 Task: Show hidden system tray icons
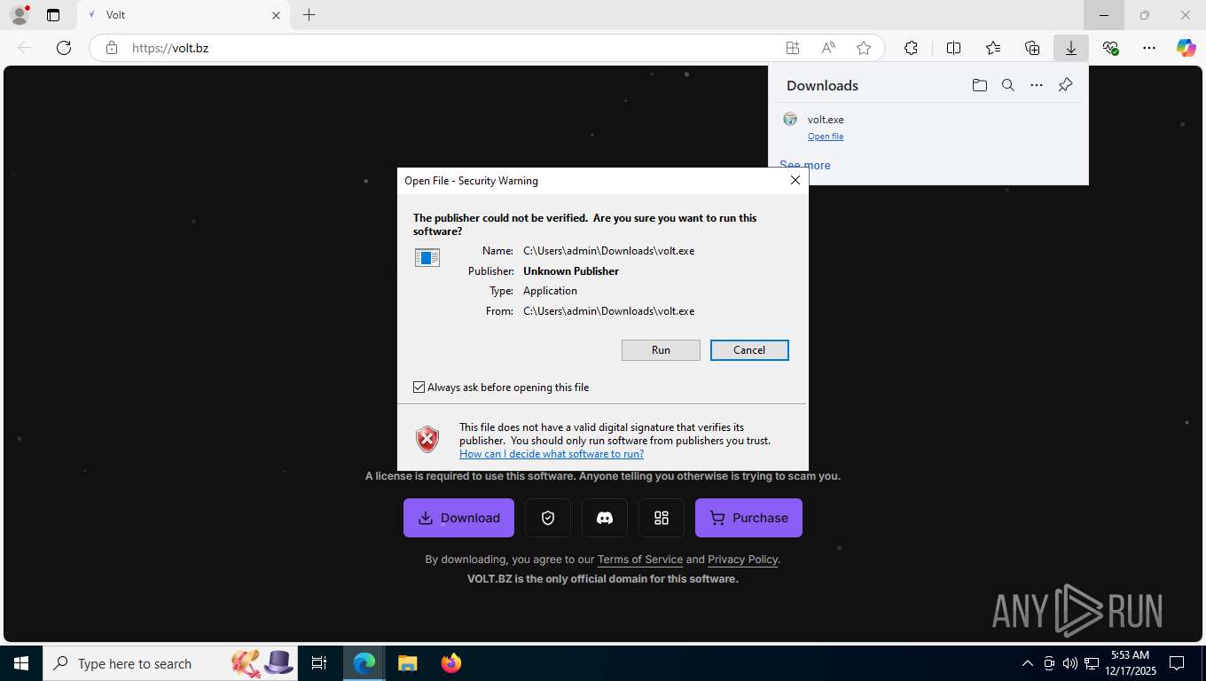pyautogui.click(x=1028, y=663)
